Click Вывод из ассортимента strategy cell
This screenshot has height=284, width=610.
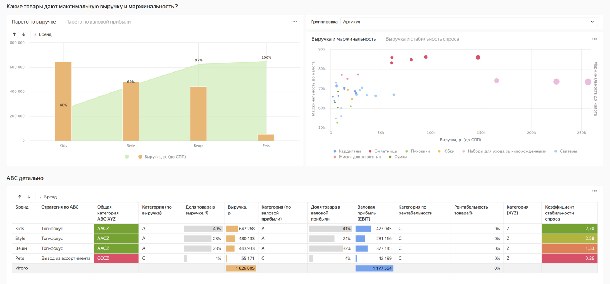point(66,258)
